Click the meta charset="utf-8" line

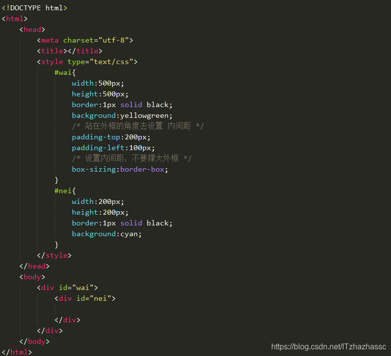[85, 40]
